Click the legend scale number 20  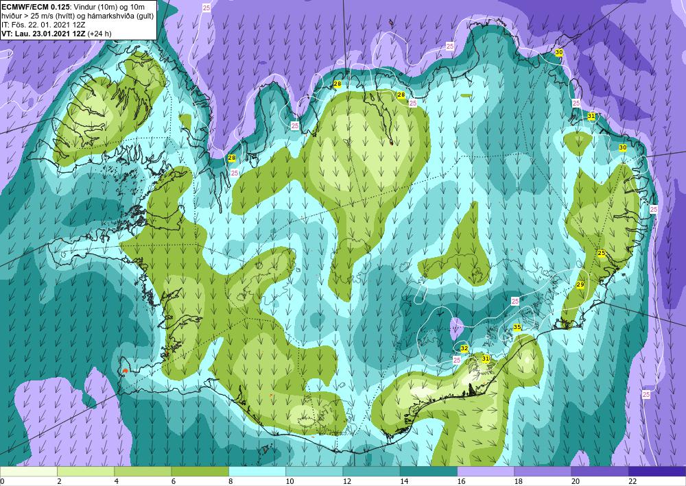point(576,481)
